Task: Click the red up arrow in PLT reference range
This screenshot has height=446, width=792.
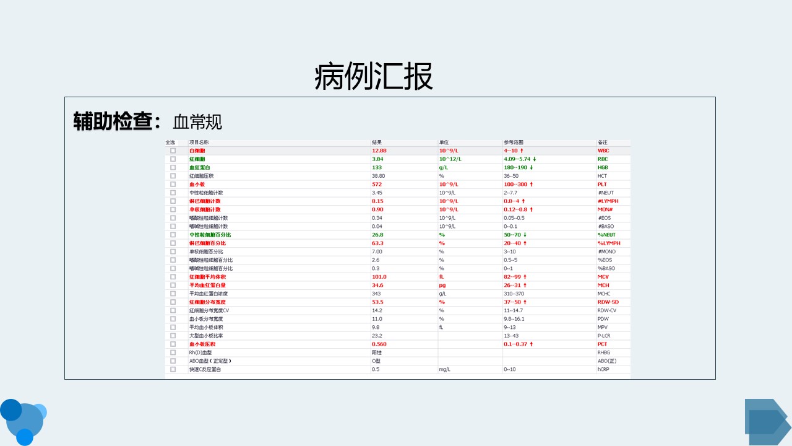Action: 531,184
